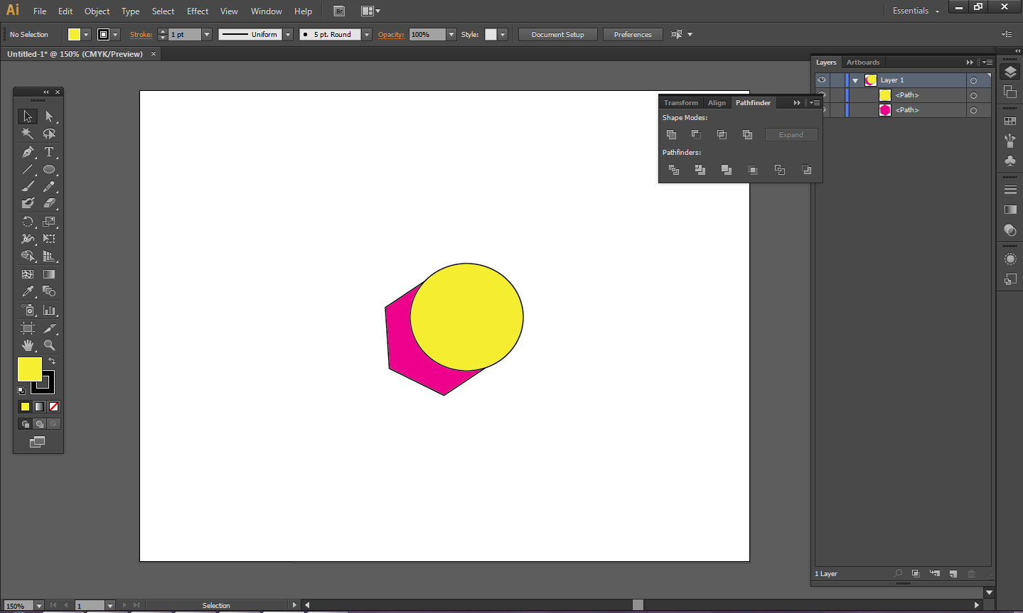Viewport: 1023px width, 613px height.
Task: Collapse the Layer 1 disclosure triangle
Action: tap(855, 80)
